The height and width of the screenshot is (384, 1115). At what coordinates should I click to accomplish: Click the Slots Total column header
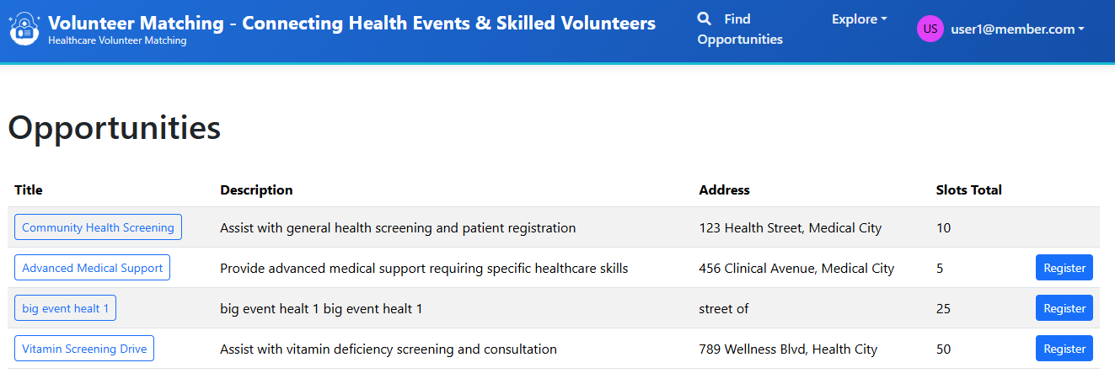(968, 190)
